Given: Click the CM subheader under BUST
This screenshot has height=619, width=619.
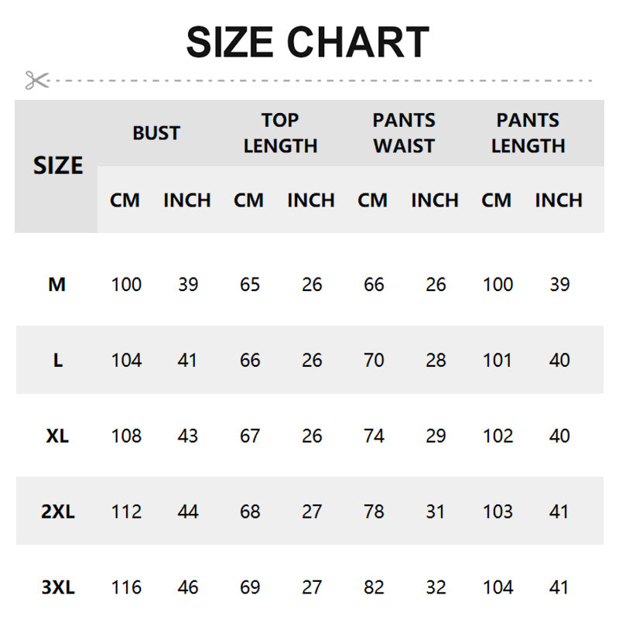Looking at the screenshot, I should pos(125,200).
